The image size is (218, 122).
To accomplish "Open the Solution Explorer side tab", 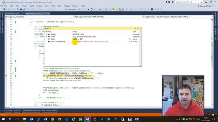I will (2, 26).
